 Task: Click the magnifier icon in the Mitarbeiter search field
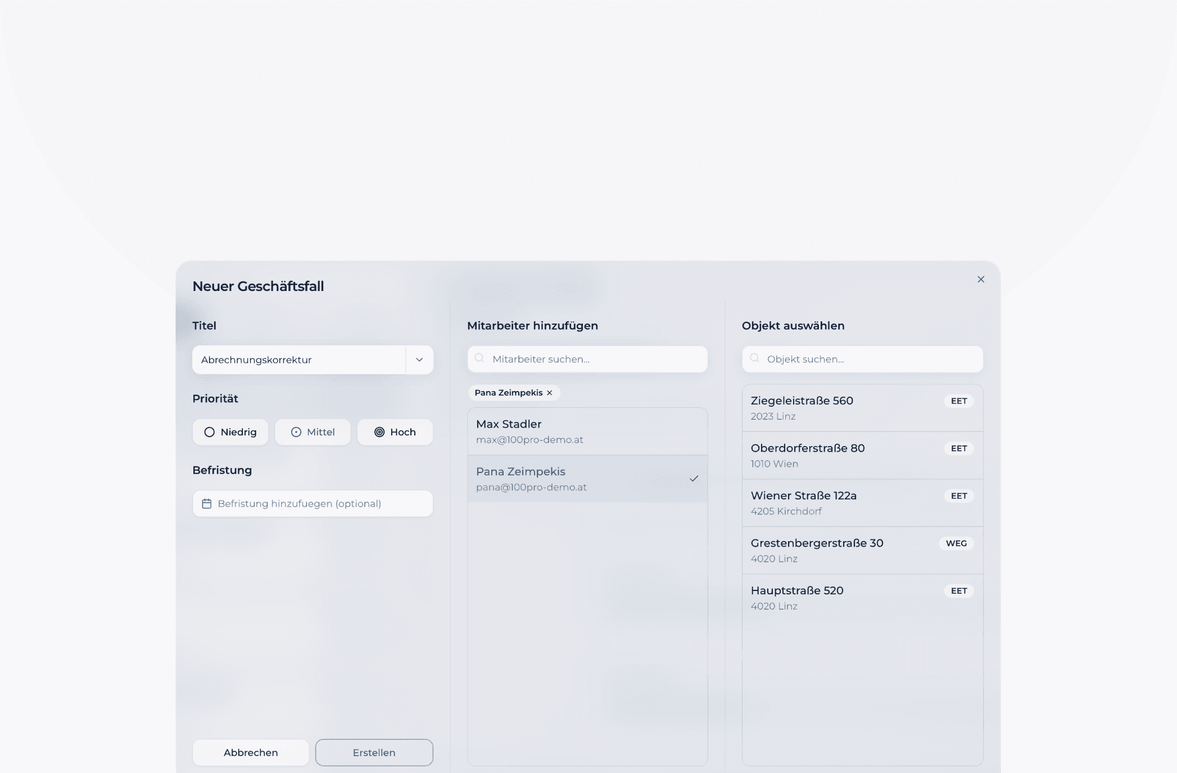tap(479, 358)
